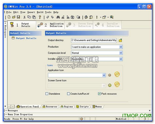This screenshot has height=124, width=155.
Task: Click the Paste clipboard icon
Action: tap(34, 17)
